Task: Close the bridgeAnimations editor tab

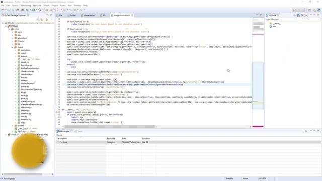Action: click(132, 16)
